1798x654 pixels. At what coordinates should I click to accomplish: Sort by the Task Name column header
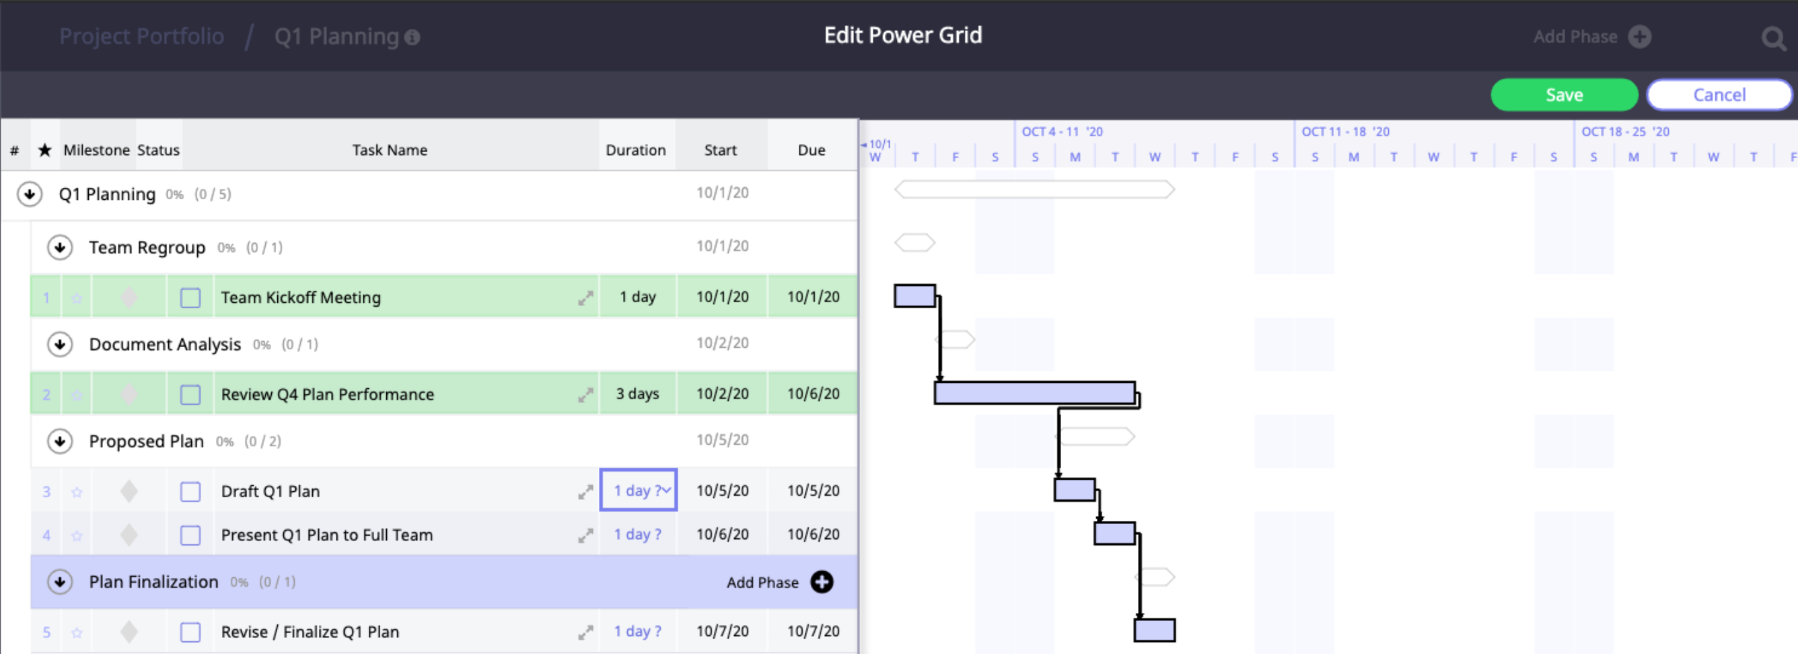click(390, 150)
